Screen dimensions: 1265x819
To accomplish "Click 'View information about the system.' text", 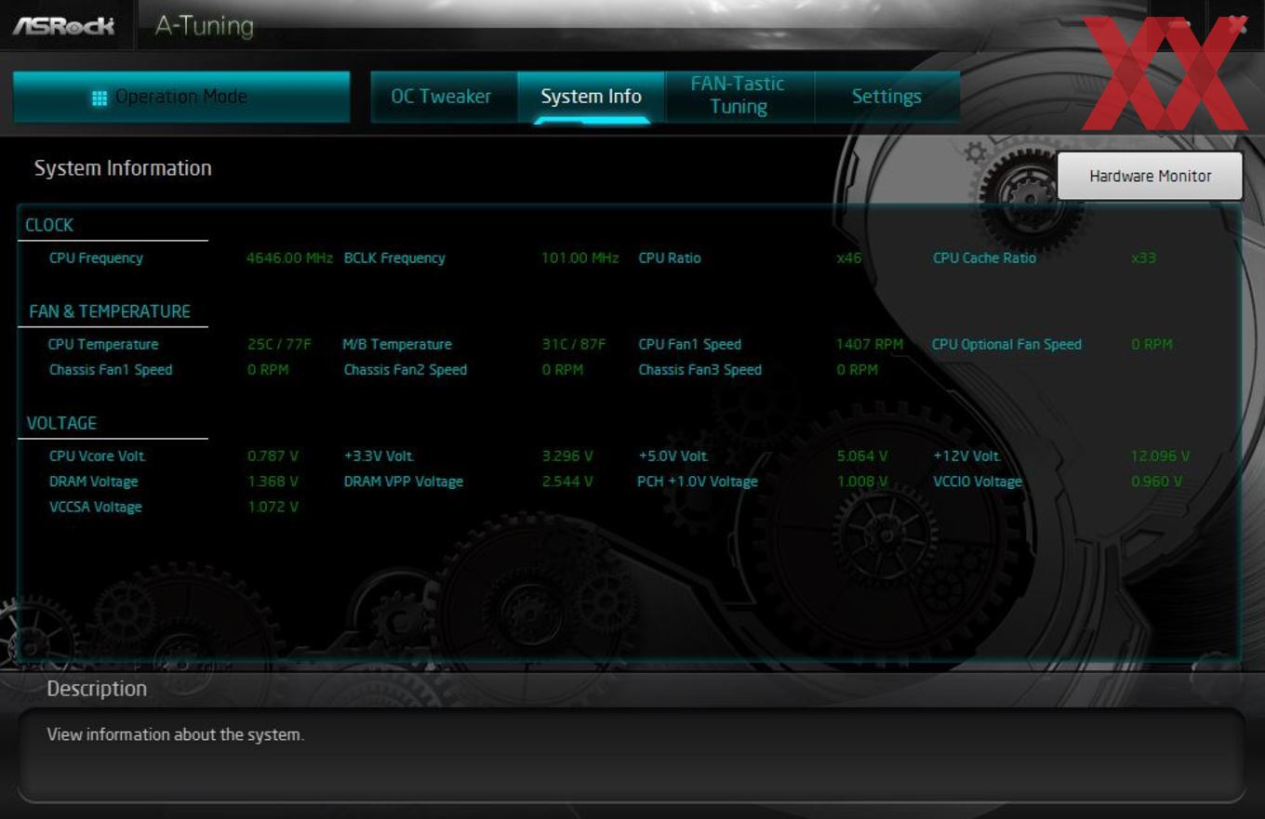I will pos(175,734).
